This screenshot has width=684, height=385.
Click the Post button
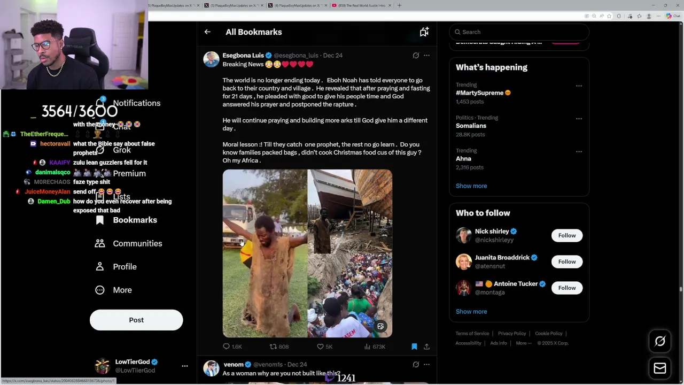(136, 320)
